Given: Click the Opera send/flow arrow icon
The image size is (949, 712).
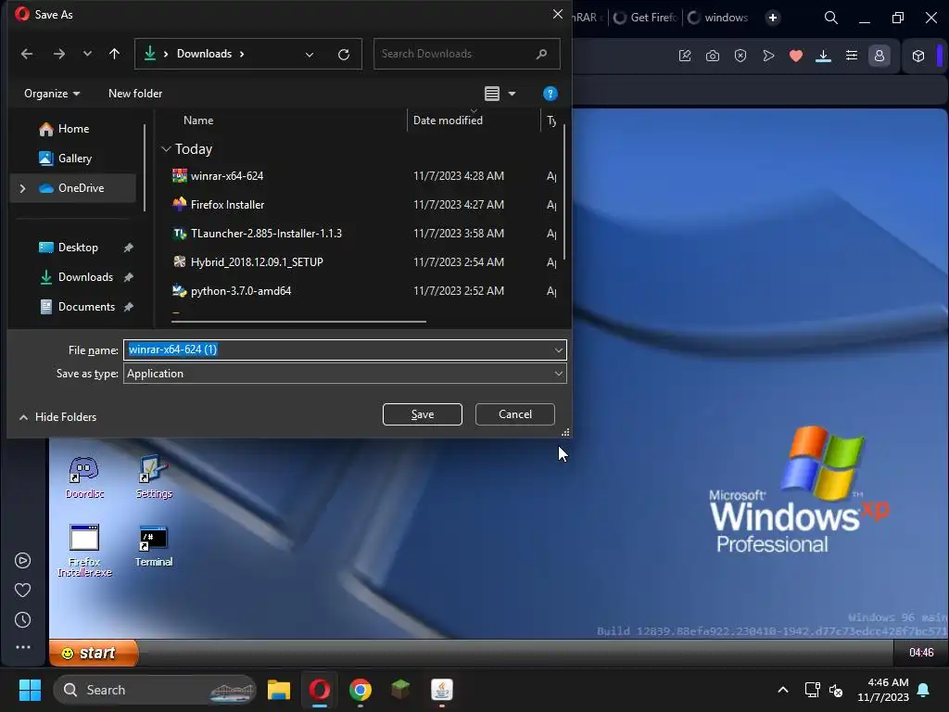Looking at the screenshot, I should click(768, 56).
